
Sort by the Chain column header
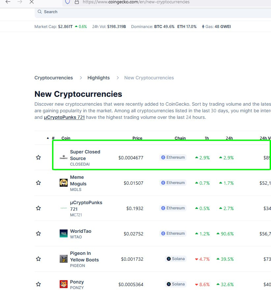pyautogui.click(x=180, y=138)
